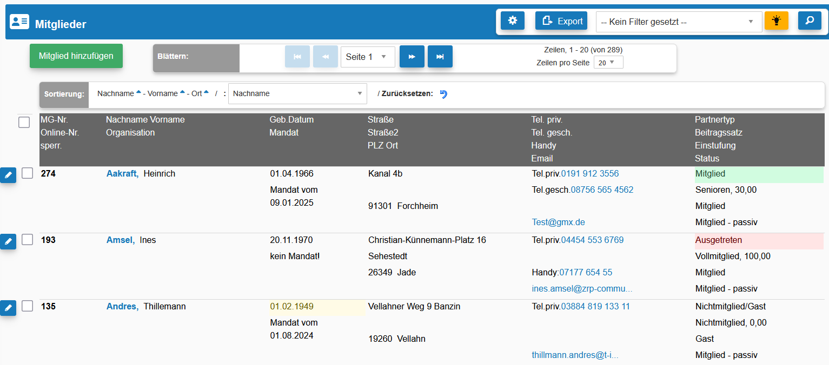The width and height of the screenshot is (829, 365).
Task: Tick the checkbox for member 193
Action: 28,240
